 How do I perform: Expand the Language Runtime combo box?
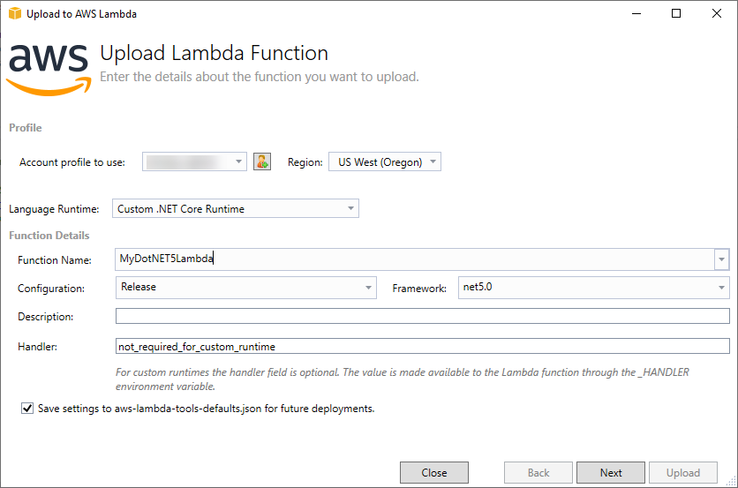coord(236,208)
